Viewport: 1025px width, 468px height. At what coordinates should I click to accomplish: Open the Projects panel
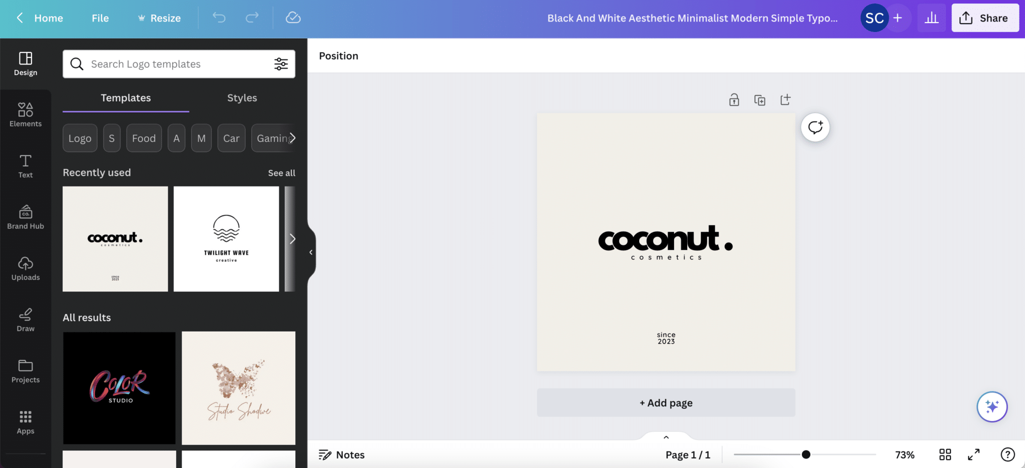click(x=25, y=371)
